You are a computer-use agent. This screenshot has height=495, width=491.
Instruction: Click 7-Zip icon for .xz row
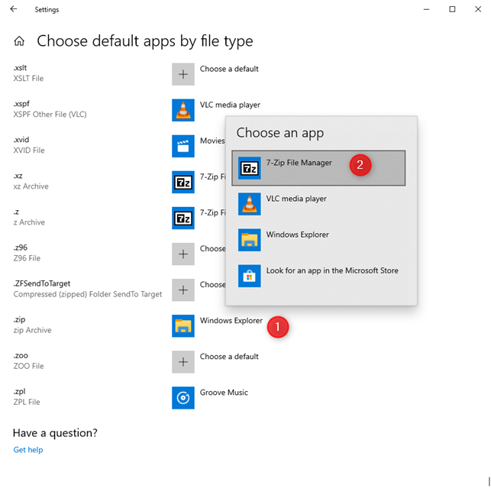tap(183, 182)
